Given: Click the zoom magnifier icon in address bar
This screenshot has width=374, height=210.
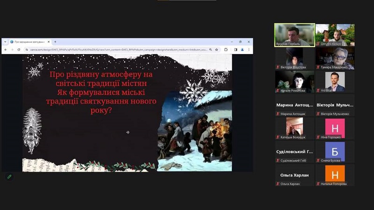Looking at the screenshot, I should (x=211, y=49).
